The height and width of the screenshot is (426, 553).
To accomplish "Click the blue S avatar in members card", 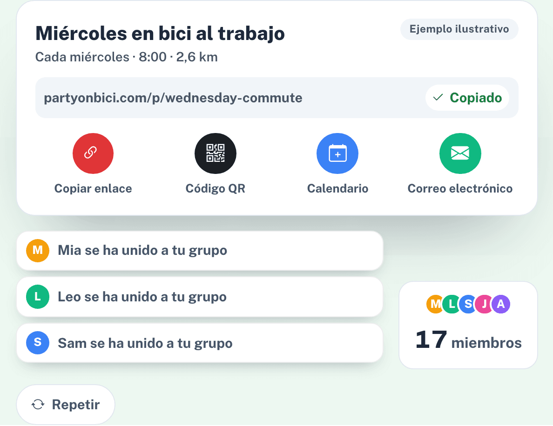I will (x=468, y=304).
